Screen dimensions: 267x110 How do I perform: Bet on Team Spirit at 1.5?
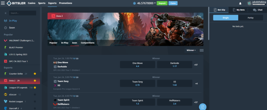tap(137, 102)
